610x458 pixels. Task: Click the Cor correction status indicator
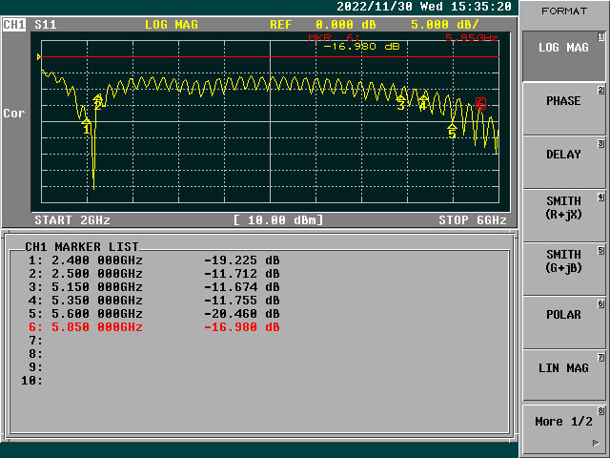pos(14,114)
